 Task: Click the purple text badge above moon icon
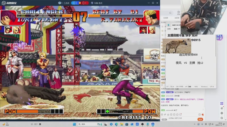pos(222,103)
